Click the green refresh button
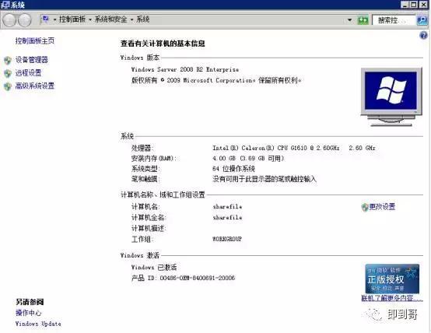 (363, 20)
